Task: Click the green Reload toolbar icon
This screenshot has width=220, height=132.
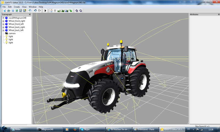Action: (17, 11)
